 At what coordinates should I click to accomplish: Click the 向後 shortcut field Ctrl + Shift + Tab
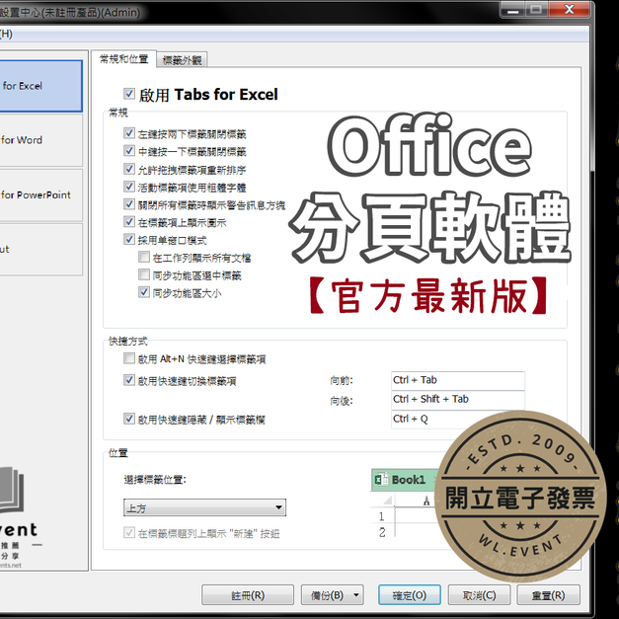(458, 399)
